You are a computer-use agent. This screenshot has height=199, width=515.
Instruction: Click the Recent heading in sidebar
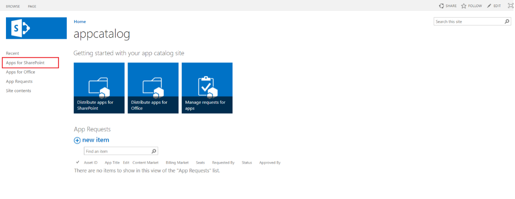click(12, 53)
